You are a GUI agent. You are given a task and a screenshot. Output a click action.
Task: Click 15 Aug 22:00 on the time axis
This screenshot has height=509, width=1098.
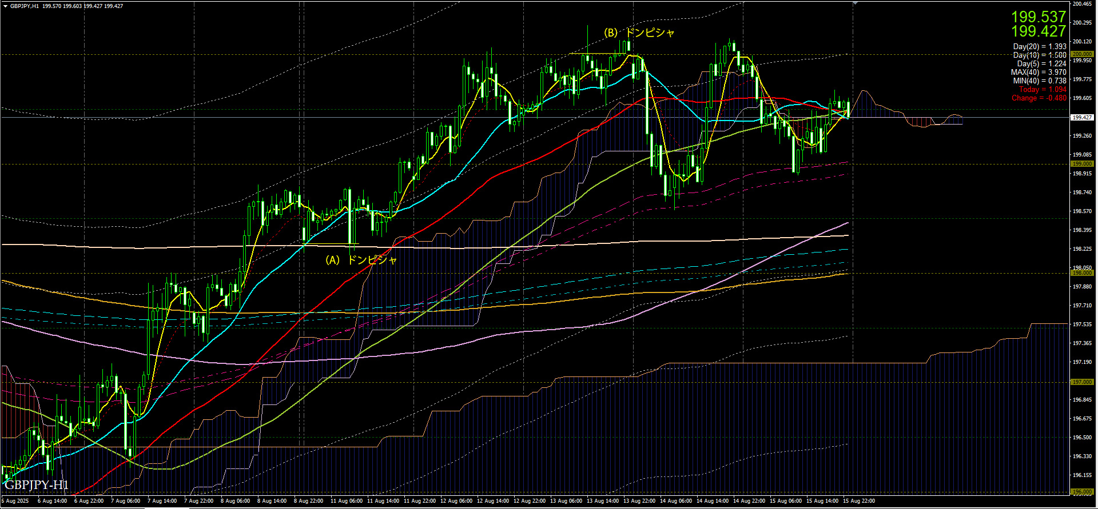859,501
